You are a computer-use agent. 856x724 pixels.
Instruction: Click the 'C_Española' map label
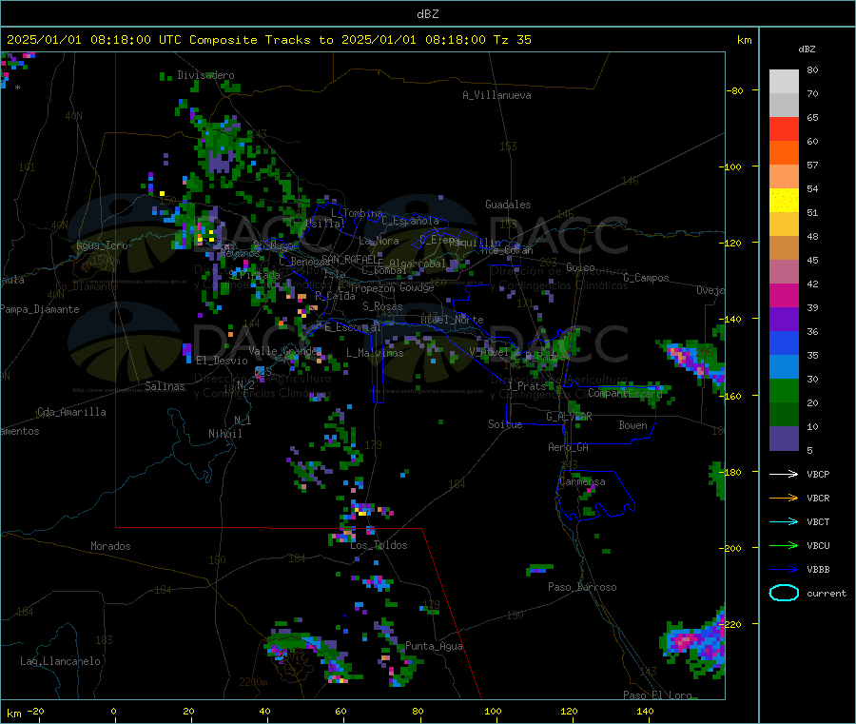click(x=410, y=221)
